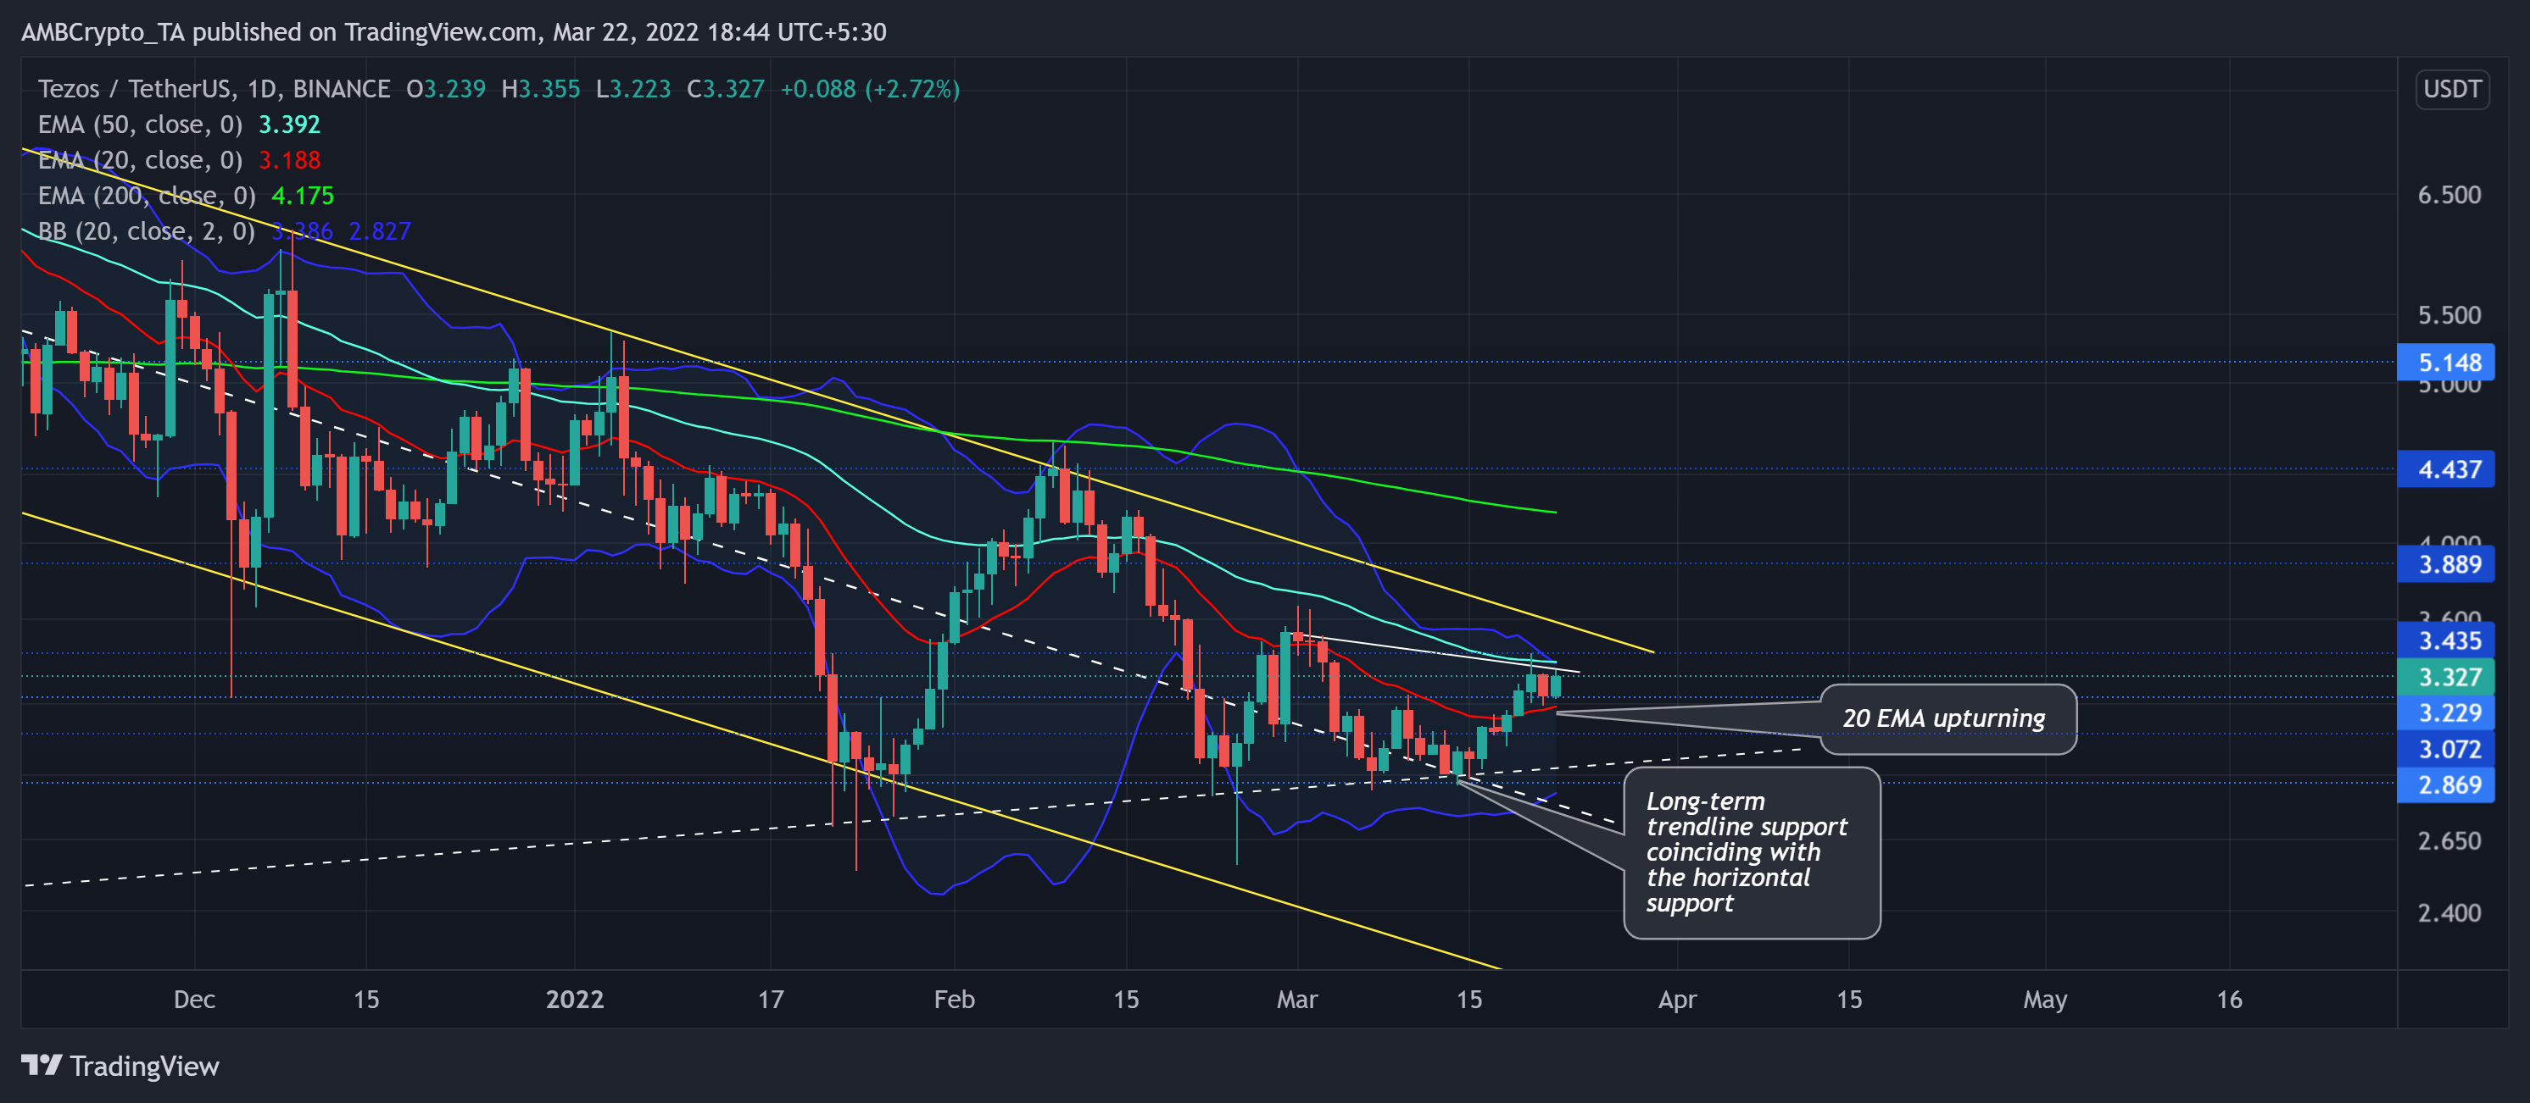Click the 3.435 price level label

(2445, 640)
